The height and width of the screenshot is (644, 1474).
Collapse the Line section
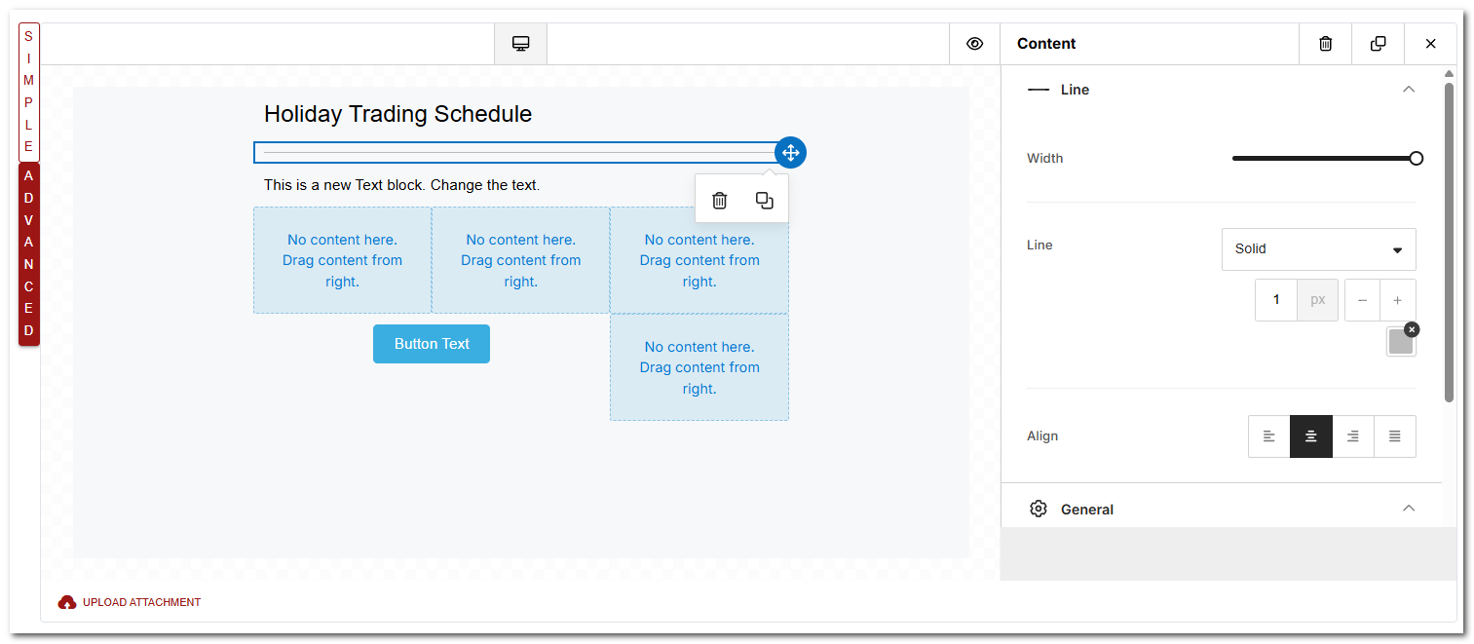[x=1408, y=90]
